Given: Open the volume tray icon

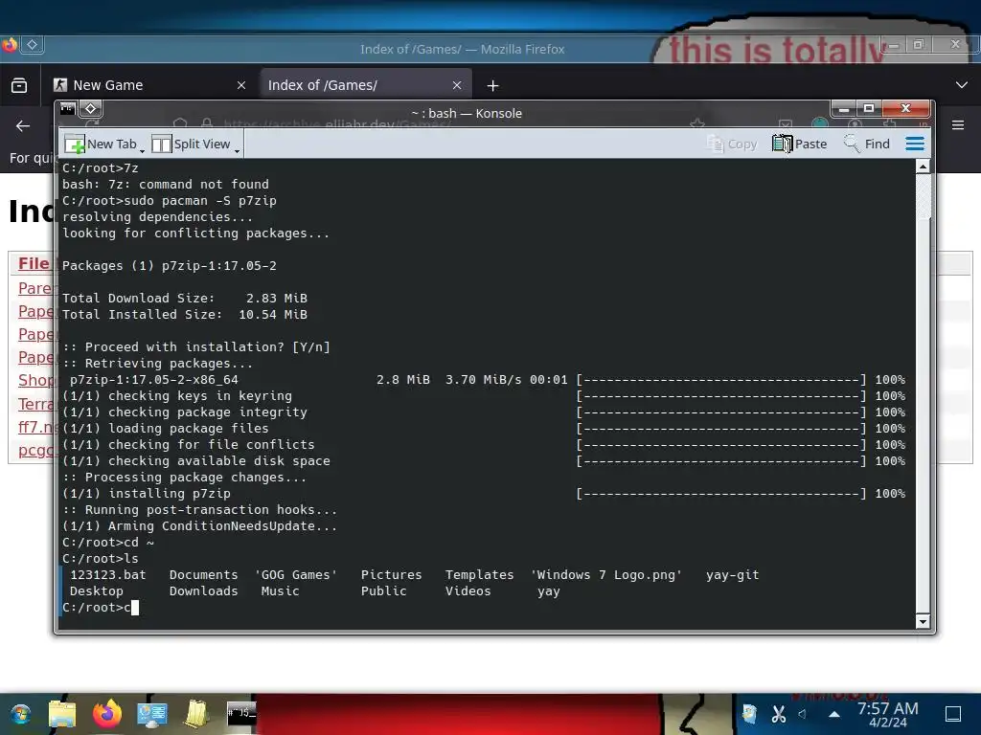Looking at the screenshot, I should tap(803, 714).
